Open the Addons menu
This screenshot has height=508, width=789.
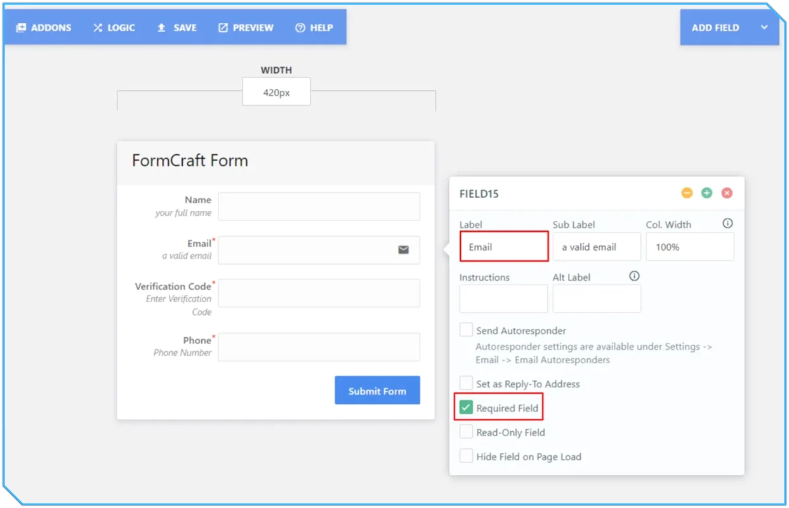(44, 27)
